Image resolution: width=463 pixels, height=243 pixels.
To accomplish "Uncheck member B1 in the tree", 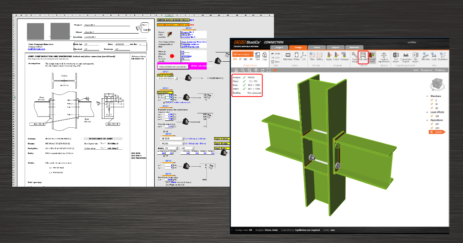I will pos(432,104).
